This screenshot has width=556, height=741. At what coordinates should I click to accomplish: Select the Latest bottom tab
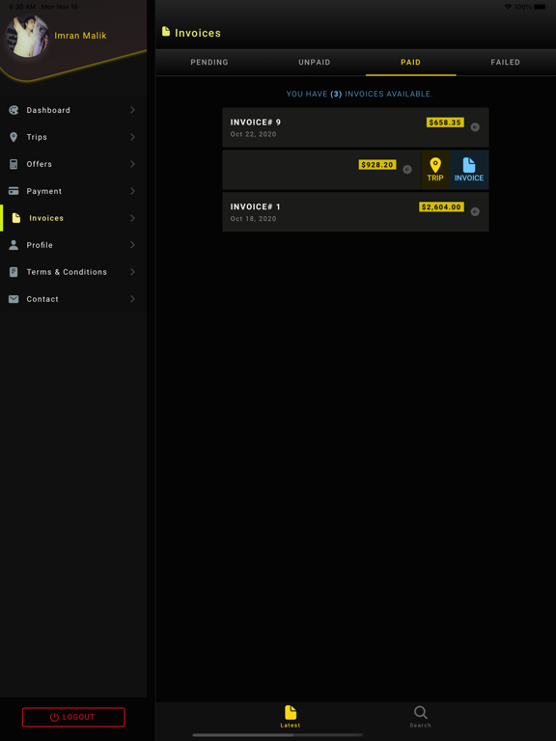291,717
